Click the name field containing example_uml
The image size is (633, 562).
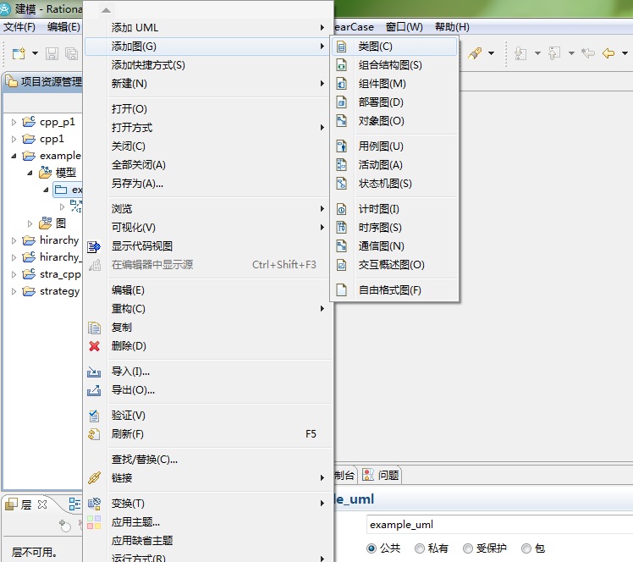coord(498,525)
